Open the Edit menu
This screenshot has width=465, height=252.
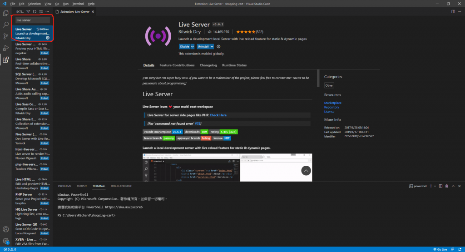point(22,4)
